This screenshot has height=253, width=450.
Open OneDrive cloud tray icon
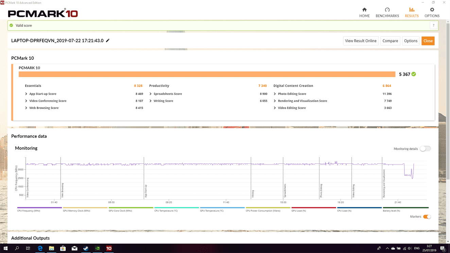pos(393,248)
